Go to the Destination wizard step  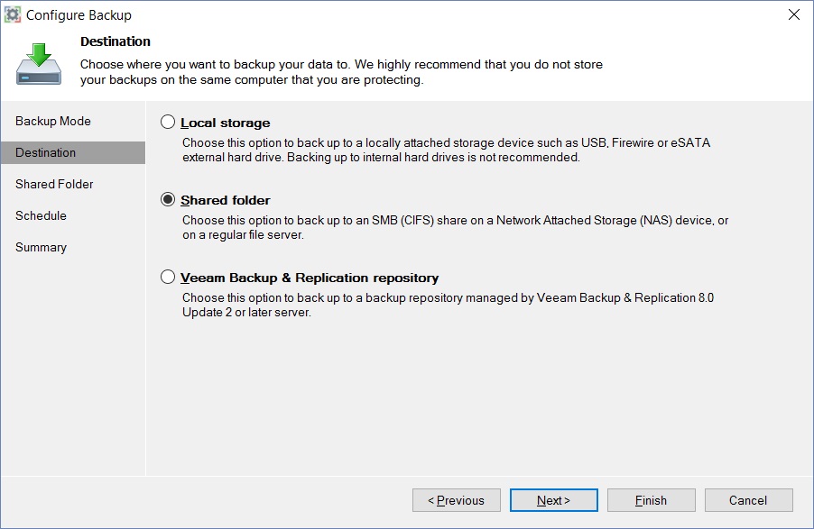click(73, 152)
